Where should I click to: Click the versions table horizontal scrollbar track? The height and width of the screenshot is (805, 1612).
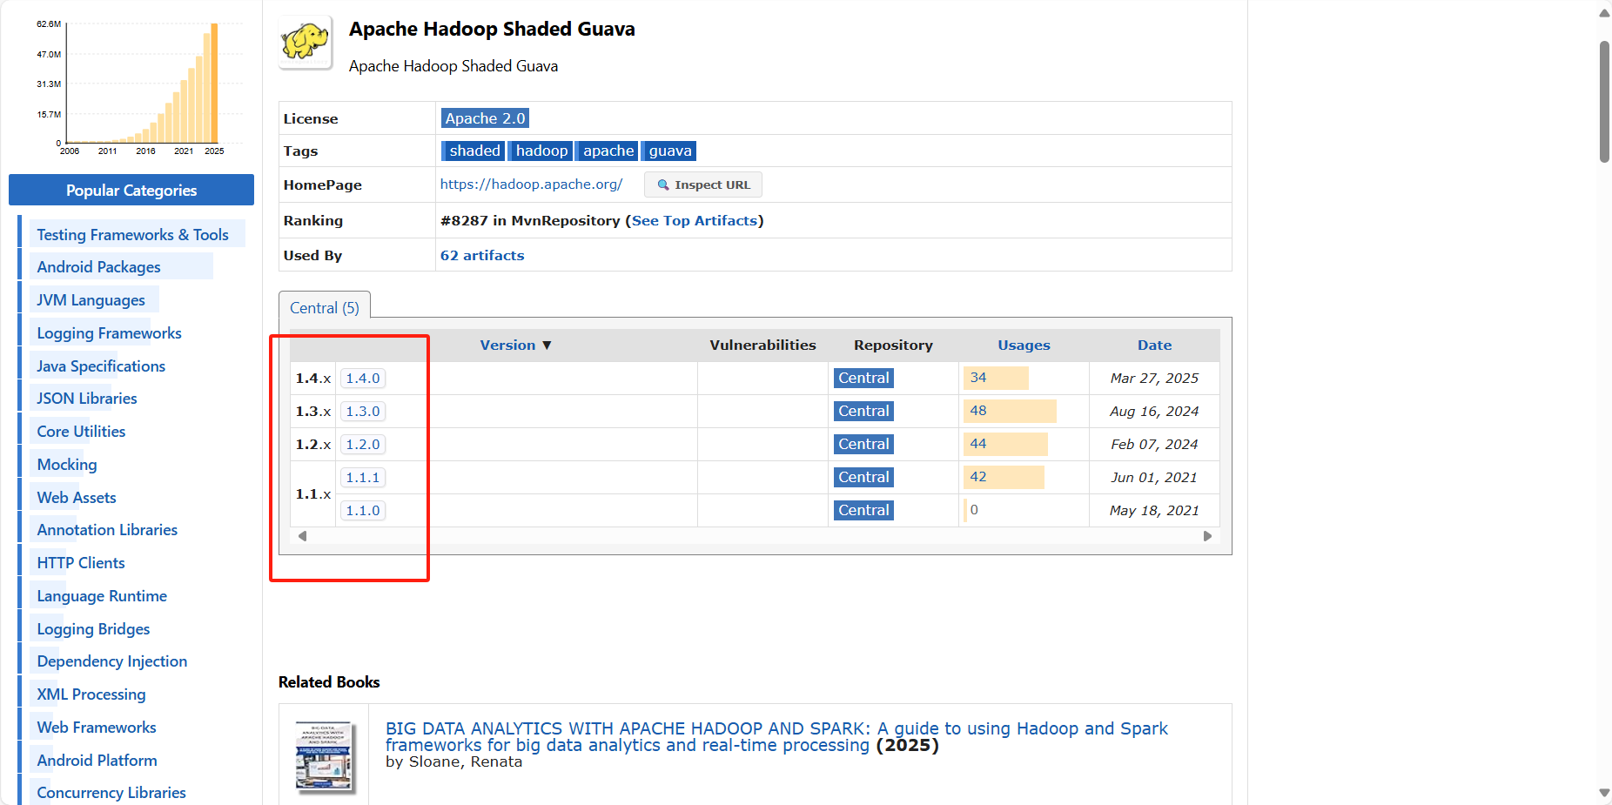click(755, 536)
